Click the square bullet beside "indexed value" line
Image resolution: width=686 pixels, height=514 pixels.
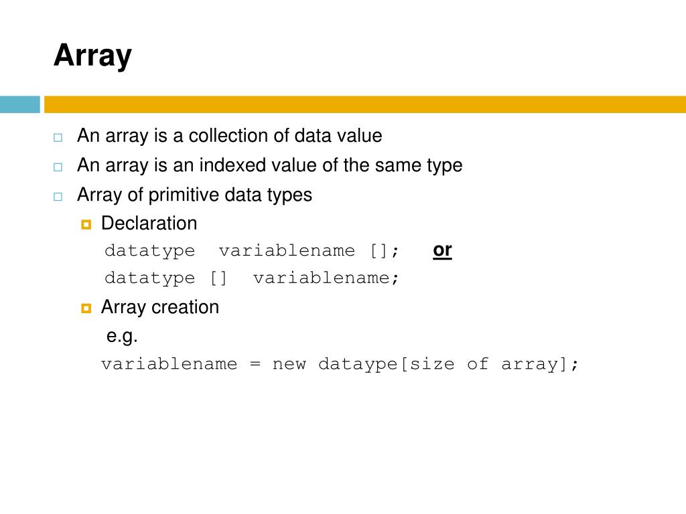point(58,167)
